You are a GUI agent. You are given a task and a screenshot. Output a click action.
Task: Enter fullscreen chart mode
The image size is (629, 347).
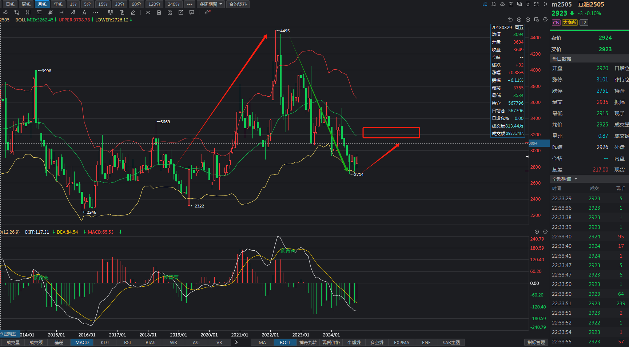click(x=536, y=4)
